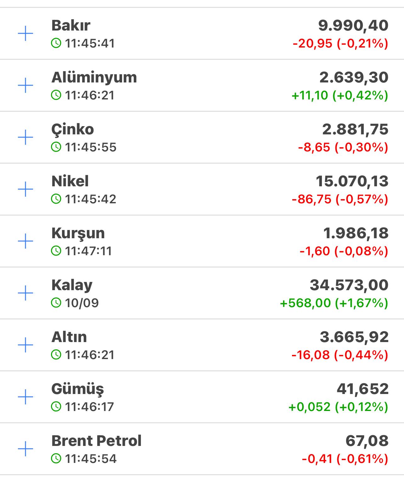Open the Altın commodity page
The width and height of the screenshot is (404, 484).
tap(69, 337)
